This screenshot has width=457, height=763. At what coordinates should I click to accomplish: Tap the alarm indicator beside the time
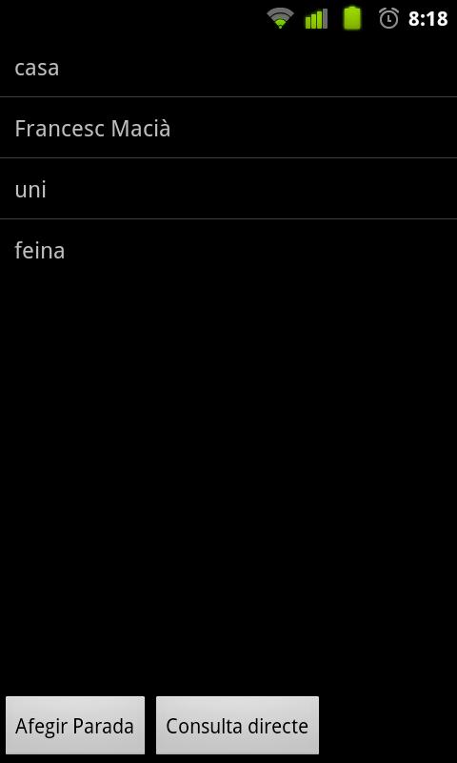(388, 18)
